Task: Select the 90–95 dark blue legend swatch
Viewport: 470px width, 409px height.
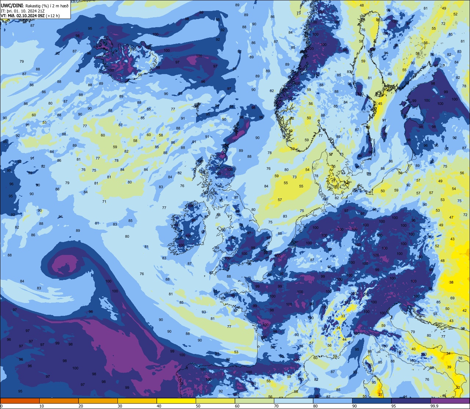Action: point(372,401)
